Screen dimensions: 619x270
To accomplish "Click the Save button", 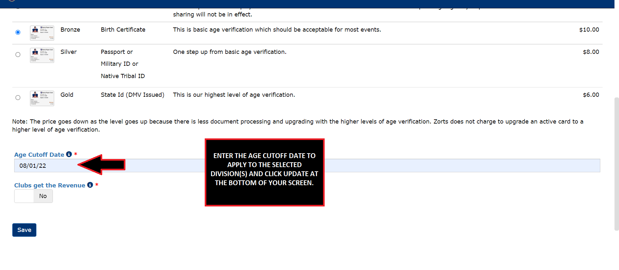I will 24,230.
